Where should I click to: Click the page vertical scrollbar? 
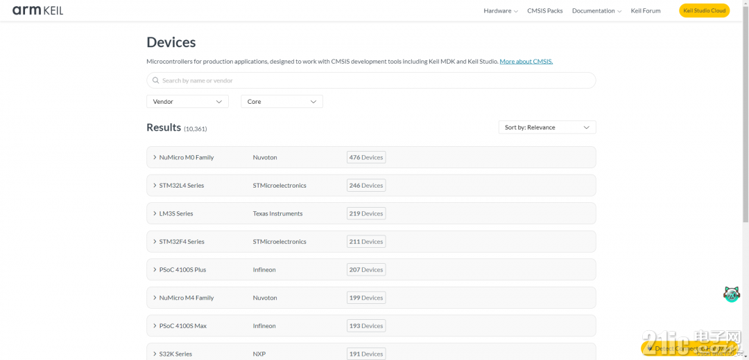[746, 114]
